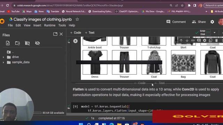Open taskbar Search icon
The image size is (223, 125).
[89, 124]
